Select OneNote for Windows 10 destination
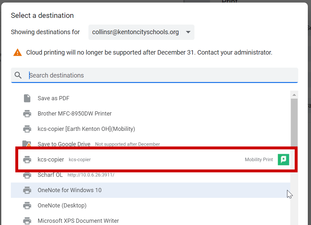Screen dimensions: 311x225 pyautogui.click(x=150, y=190)
